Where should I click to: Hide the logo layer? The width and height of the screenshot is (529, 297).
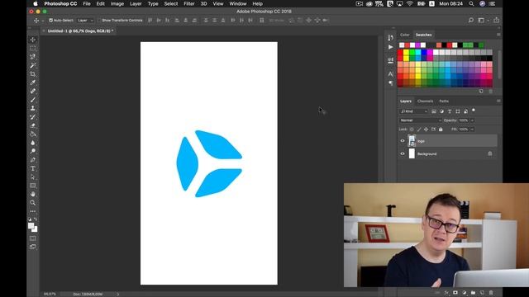[x=403, y=141]
